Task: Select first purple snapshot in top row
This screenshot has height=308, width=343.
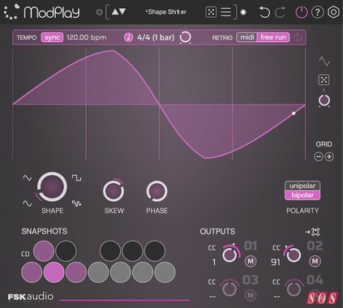Action: click(44, 251)
